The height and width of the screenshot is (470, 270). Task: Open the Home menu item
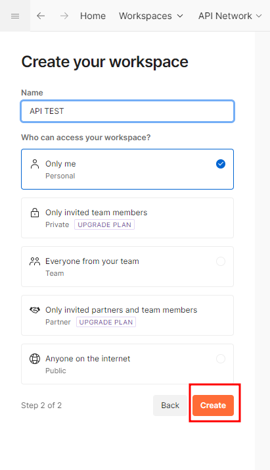pos(93,16)
